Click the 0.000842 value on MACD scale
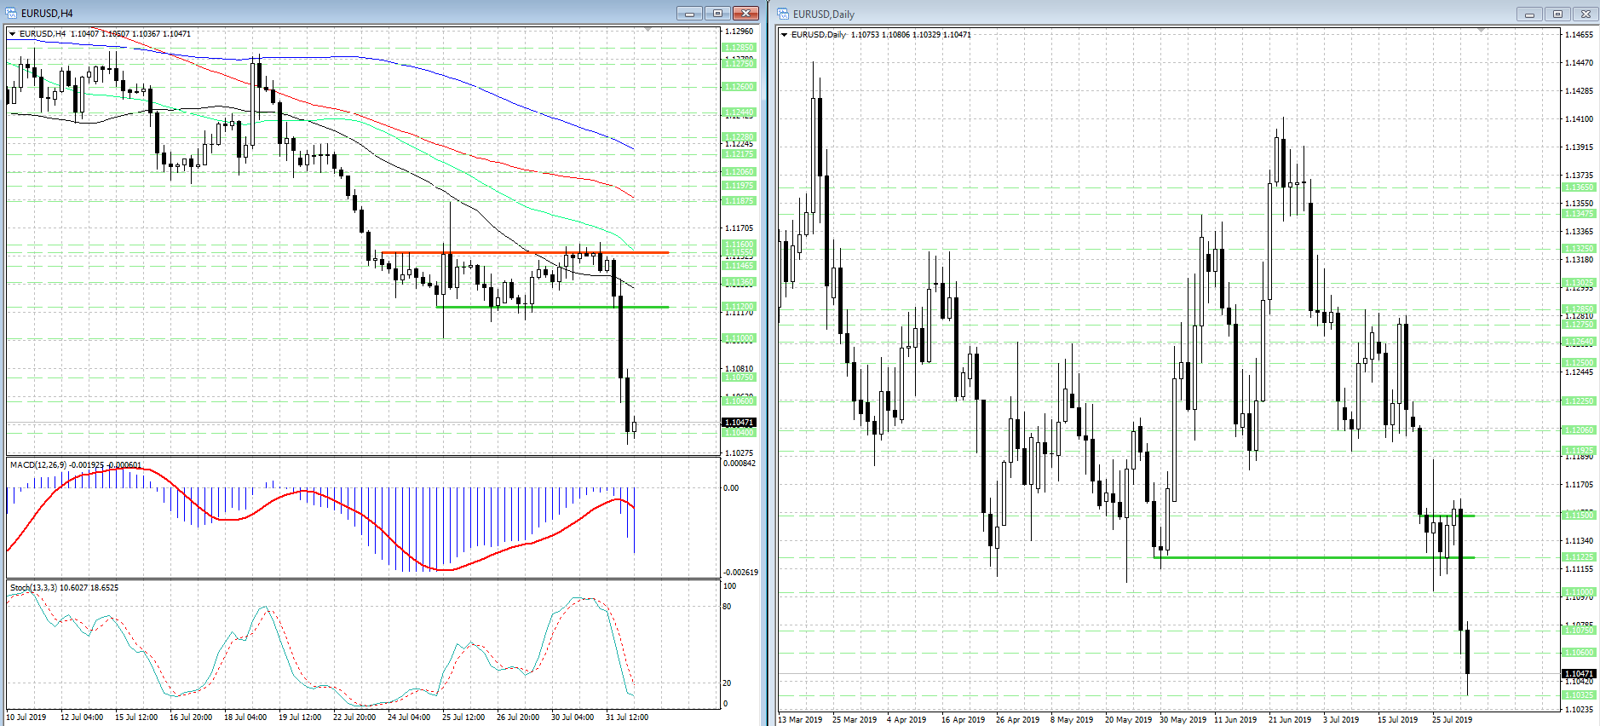This screenshot has height=726, width=1600. point(740,464)
